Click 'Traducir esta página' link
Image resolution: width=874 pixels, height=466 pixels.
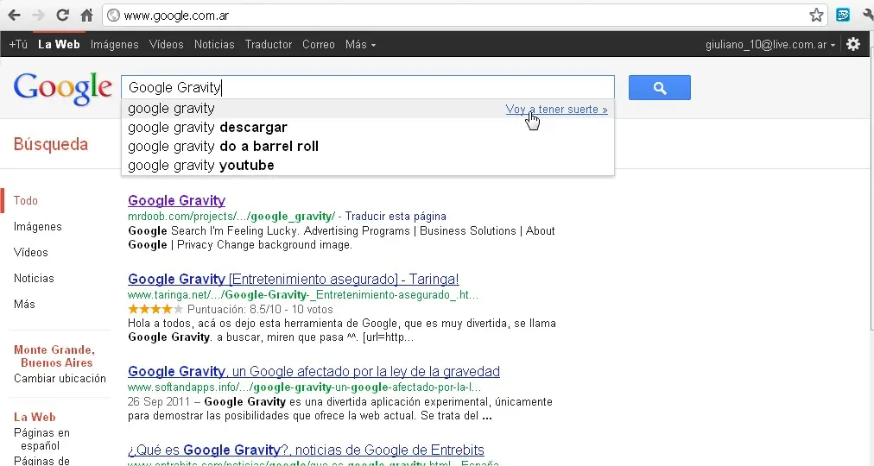coord(396,216)
